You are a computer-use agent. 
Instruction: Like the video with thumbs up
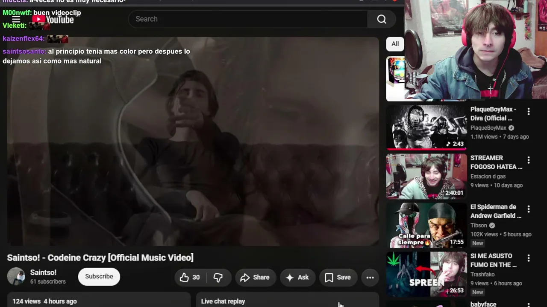coord(190,278)
